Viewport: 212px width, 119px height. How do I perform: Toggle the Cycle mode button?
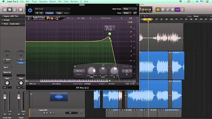[x=158, y=10]
